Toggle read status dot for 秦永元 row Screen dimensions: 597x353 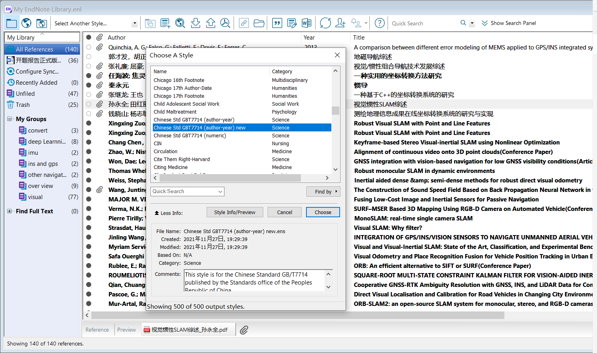89,85
